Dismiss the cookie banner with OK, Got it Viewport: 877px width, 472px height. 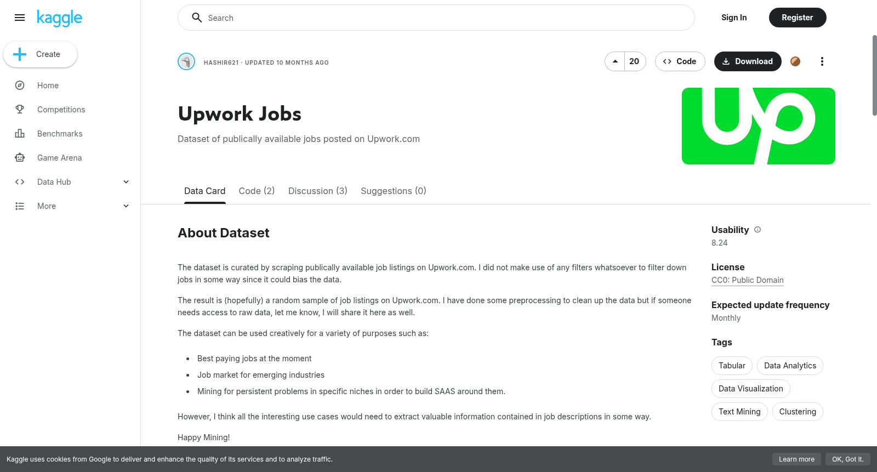pyautogui.click(x=847, y=459)
